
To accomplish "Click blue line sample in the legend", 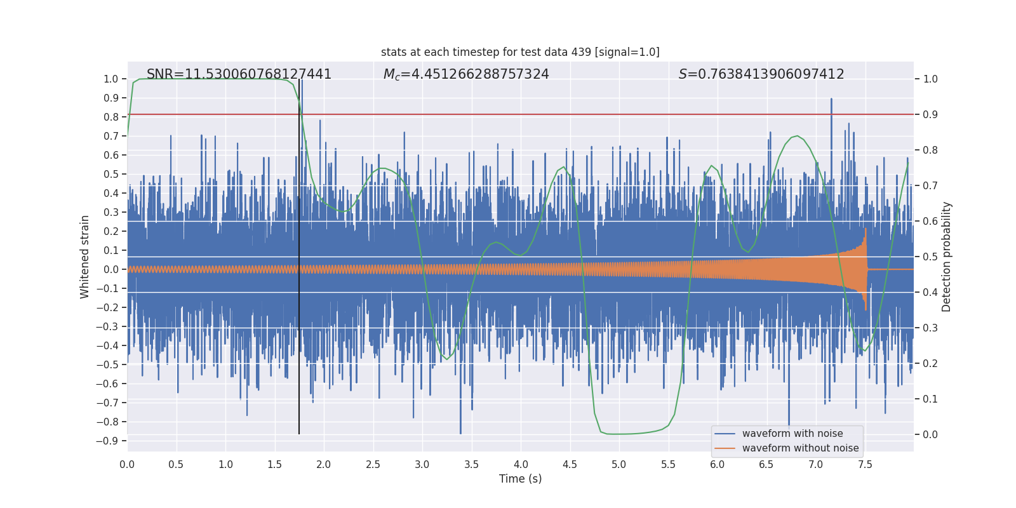I will [725, 434].
